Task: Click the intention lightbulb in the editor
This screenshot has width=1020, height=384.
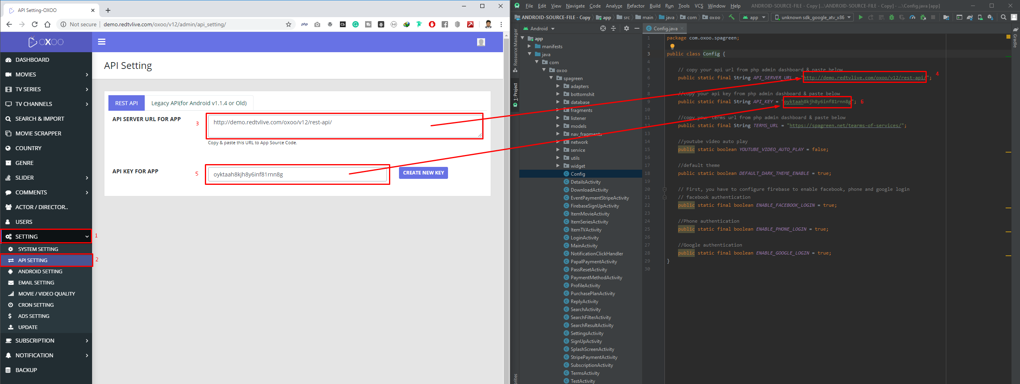Action: [x=672, y=46]
